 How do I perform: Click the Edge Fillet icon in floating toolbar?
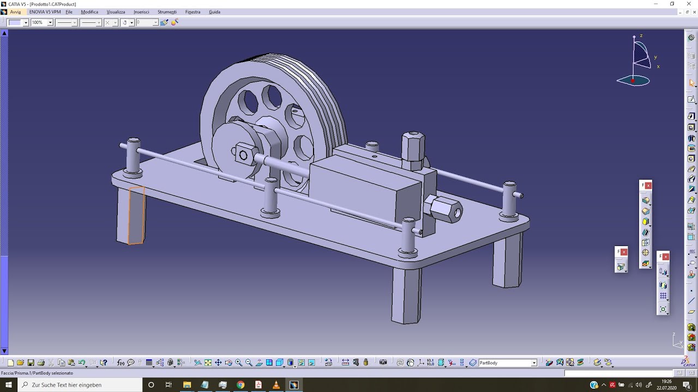tap(646, 200)
